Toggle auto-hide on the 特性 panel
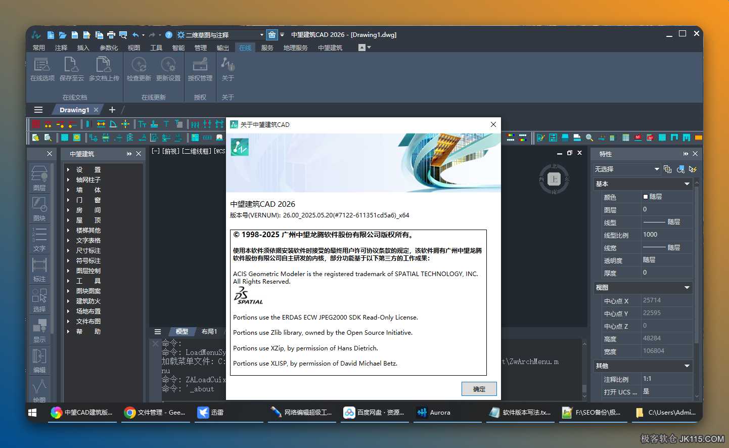Image resolution: width=729 pixels, height=448 pixels. pyautogui.click(x=686, y=154)
